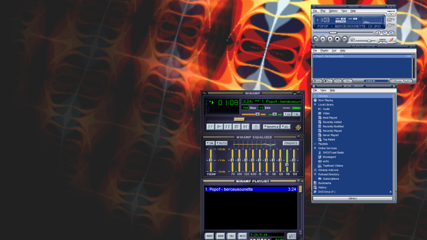This screenshot has height=240, width=427.
Task: Toggle the PL playlist button in classic Winamp
Action: click(x=296, y=114)
